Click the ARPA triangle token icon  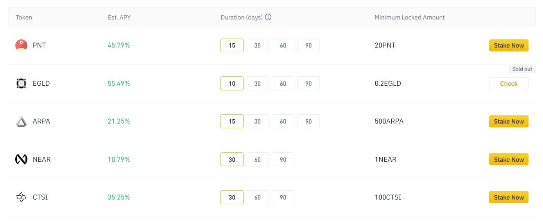(x=21, y=122)
